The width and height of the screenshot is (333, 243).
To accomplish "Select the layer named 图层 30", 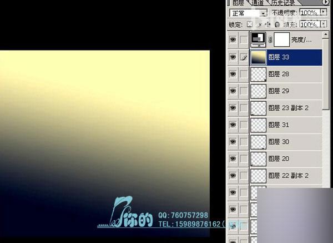I will (279, 142).
